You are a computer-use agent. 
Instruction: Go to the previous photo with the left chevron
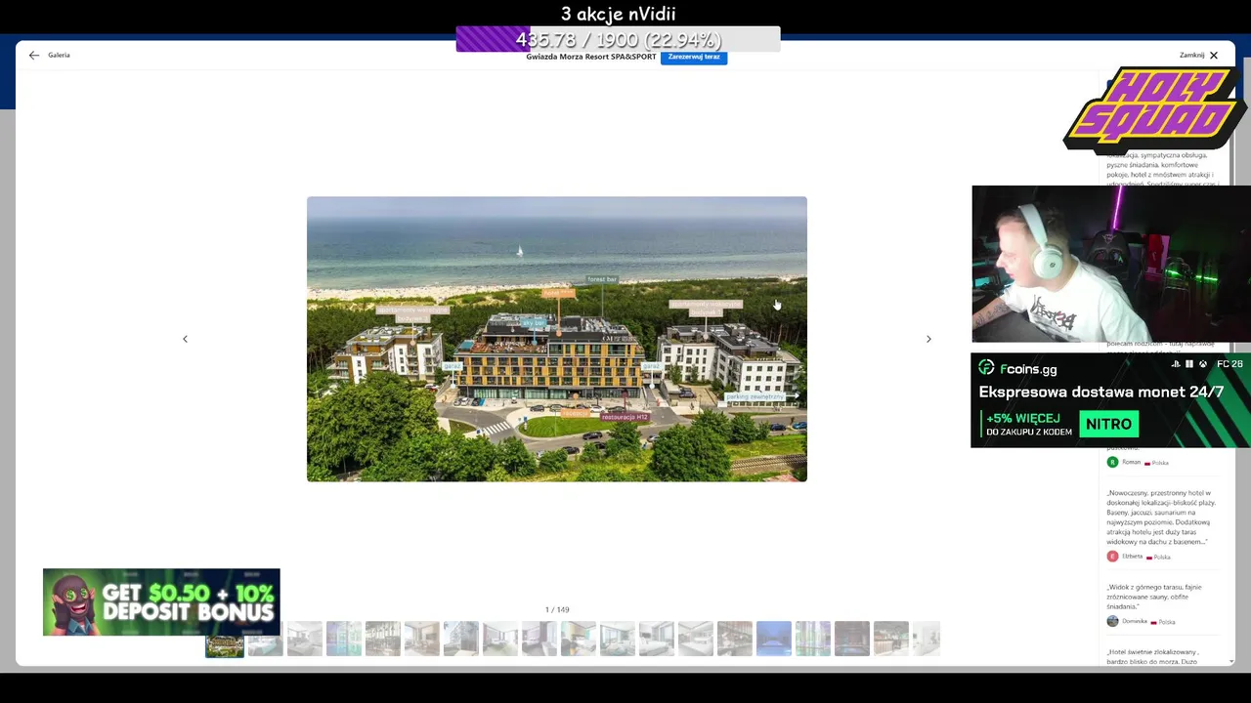(x=185, y=339)
